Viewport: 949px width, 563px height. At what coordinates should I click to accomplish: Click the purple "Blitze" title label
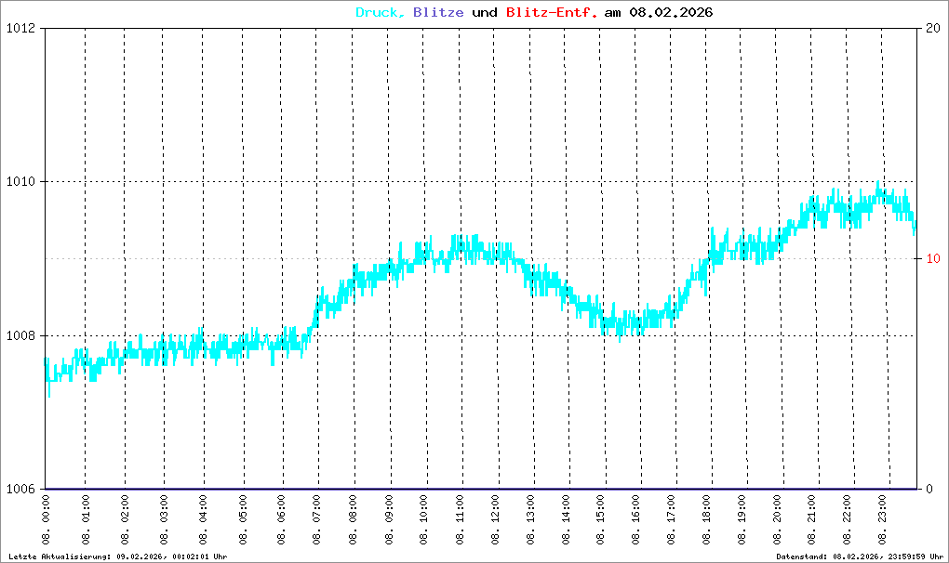point(437,13)
